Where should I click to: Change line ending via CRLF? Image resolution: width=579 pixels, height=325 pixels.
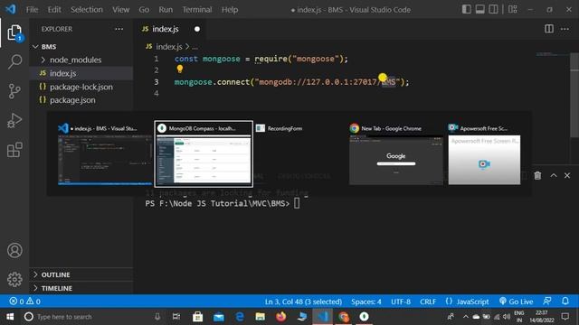click(x=428, y=302)
